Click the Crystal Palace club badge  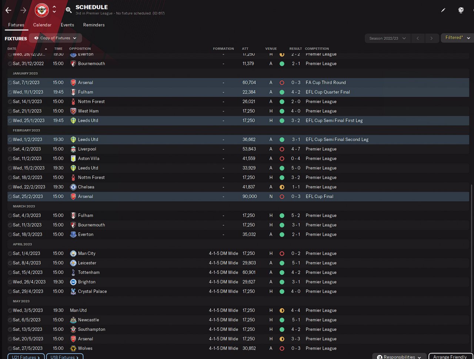tap(73, 292)
